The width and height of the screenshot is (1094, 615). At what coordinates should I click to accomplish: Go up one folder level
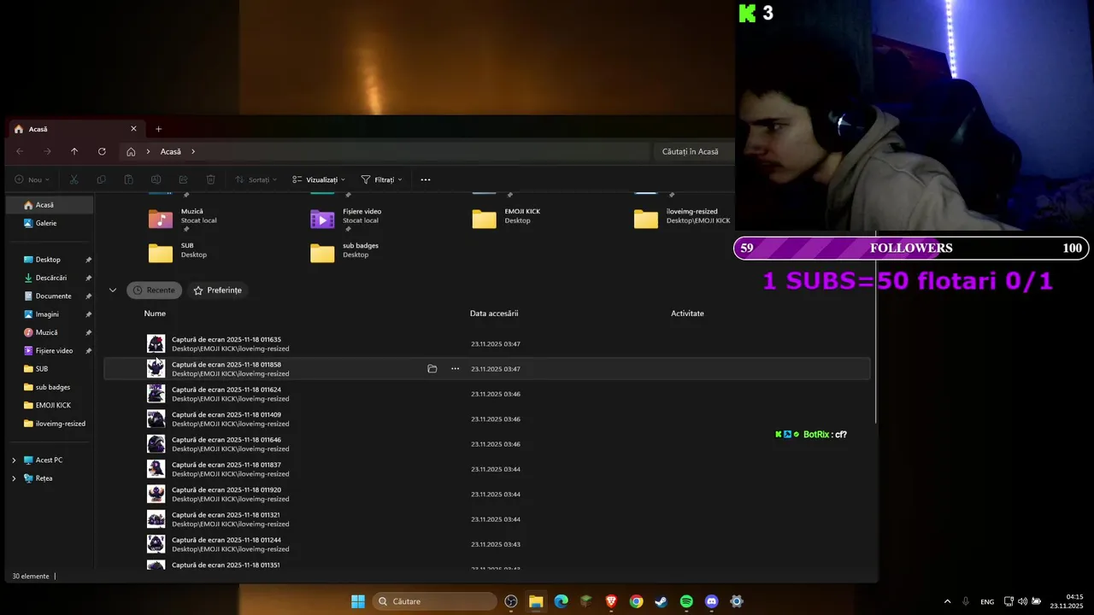tap(74, 151)
